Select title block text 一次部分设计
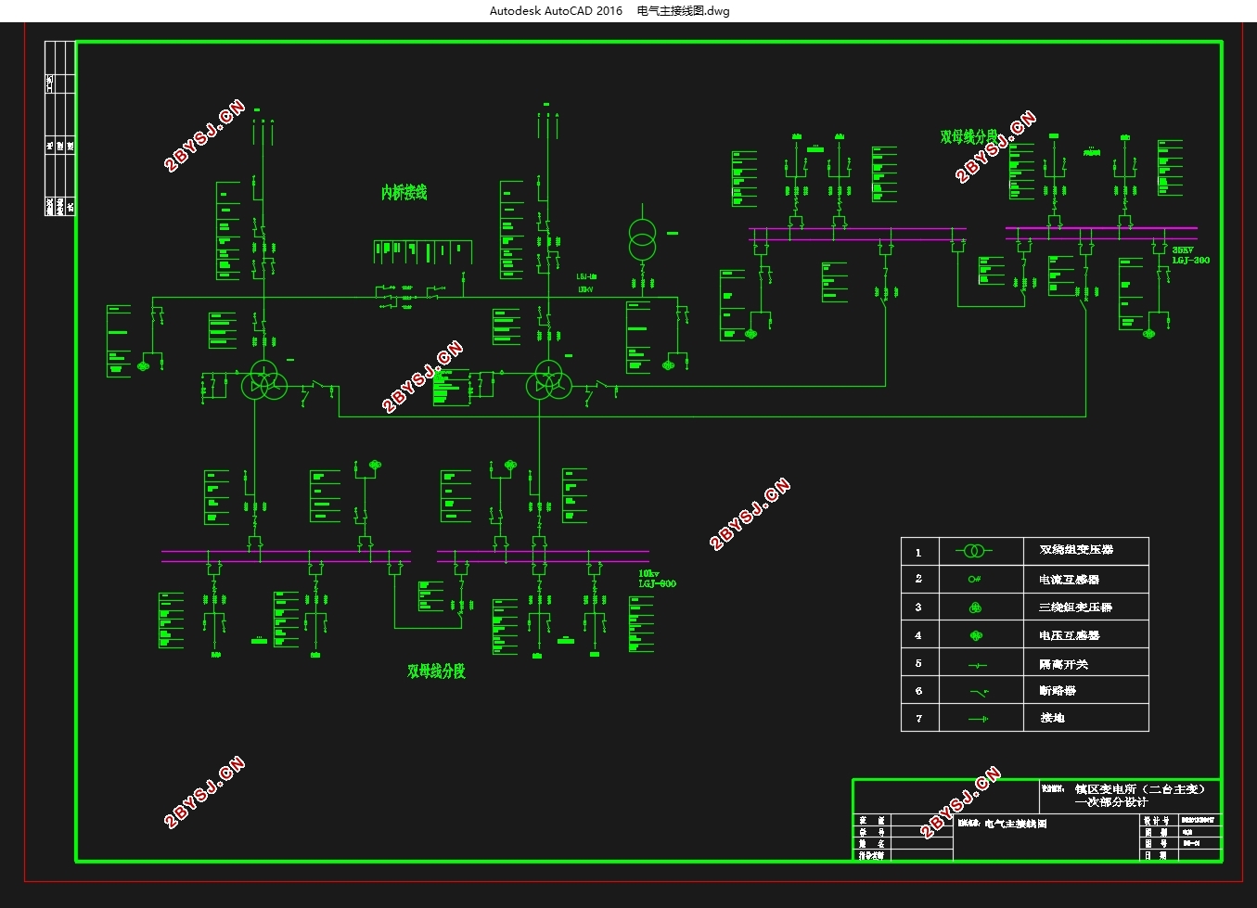The width and height of the screenshot is (1257, 908). point(1111,802)
